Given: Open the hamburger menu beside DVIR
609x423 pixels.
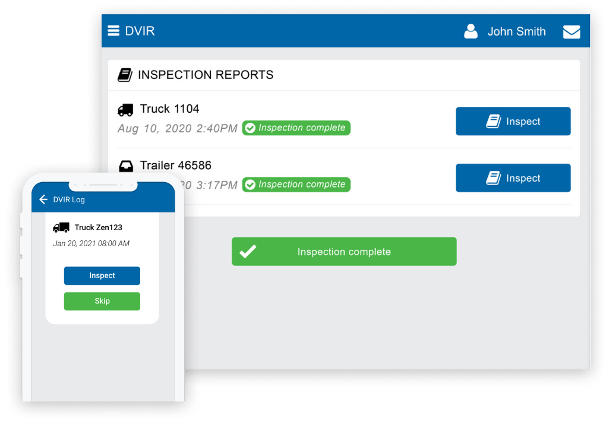Looking at the screenshot, I should 113,31.
